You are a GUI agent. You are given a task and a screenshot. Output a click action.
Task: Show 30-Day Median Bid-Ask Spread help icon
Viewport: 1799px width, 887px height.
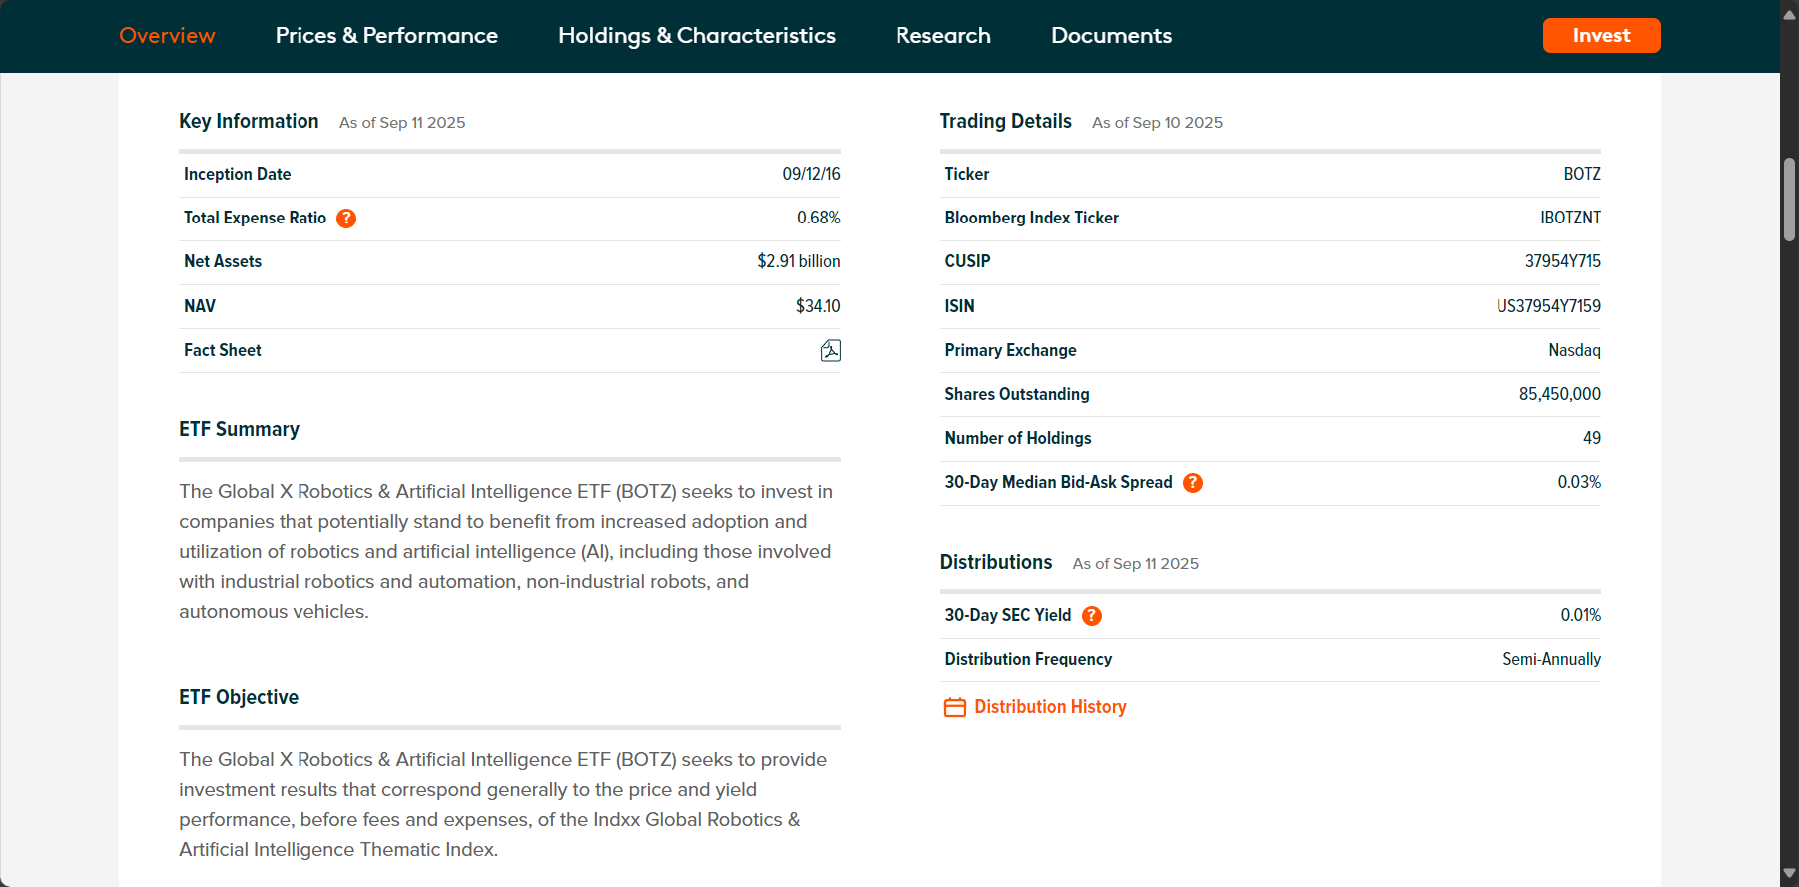click(1193, 483)
